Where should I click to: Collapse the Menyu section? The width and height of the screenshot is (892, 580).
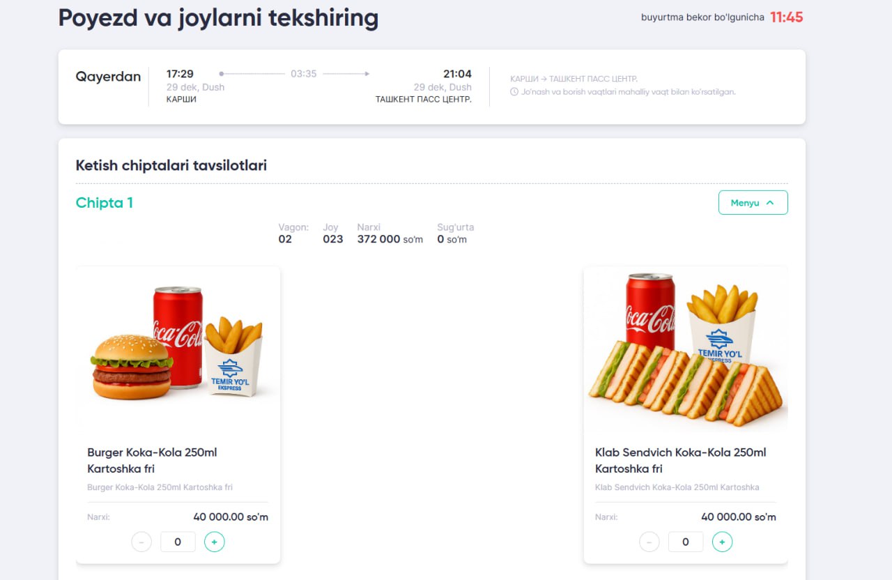[x=753, y=203]
